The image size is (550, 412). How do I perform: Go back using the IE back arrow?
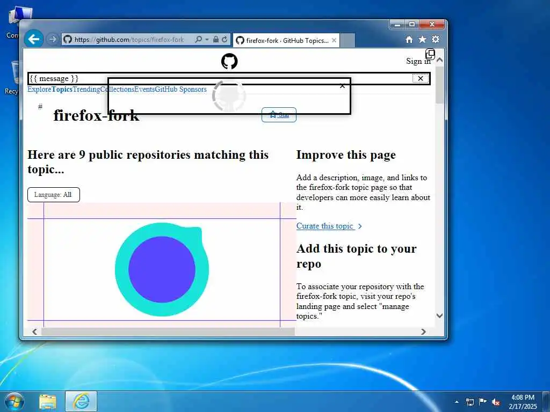point(34,39)
